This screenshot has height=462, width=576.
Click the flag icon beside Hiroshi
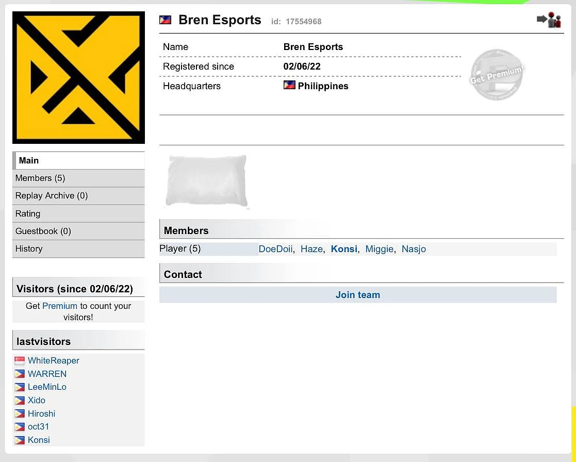20,414
